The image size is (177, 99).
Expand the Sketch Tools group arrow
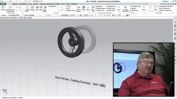pyautogui.click(x=23, y=13)
